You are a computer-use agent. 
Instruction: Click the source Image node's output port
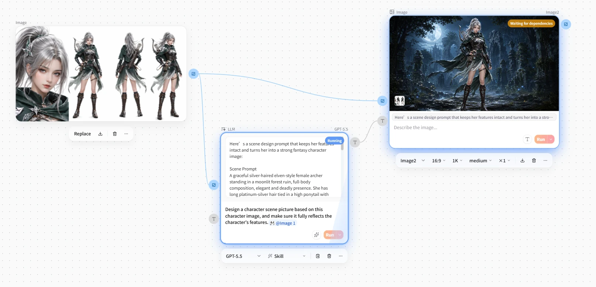(x=193, y=74)
